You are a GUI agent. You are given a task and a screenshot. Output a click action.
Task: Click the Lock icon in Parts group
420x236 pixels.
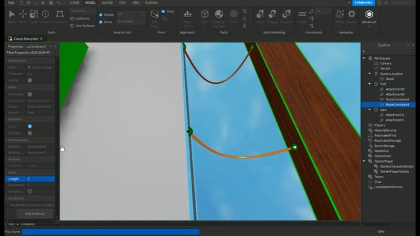pos(244,18)
